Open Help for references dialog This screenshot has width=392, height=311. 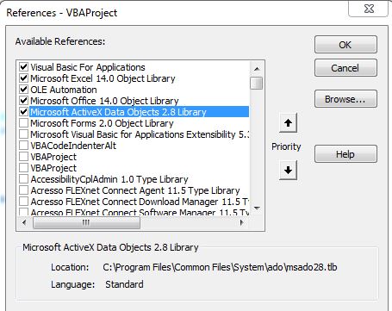(x=345, y=154)
